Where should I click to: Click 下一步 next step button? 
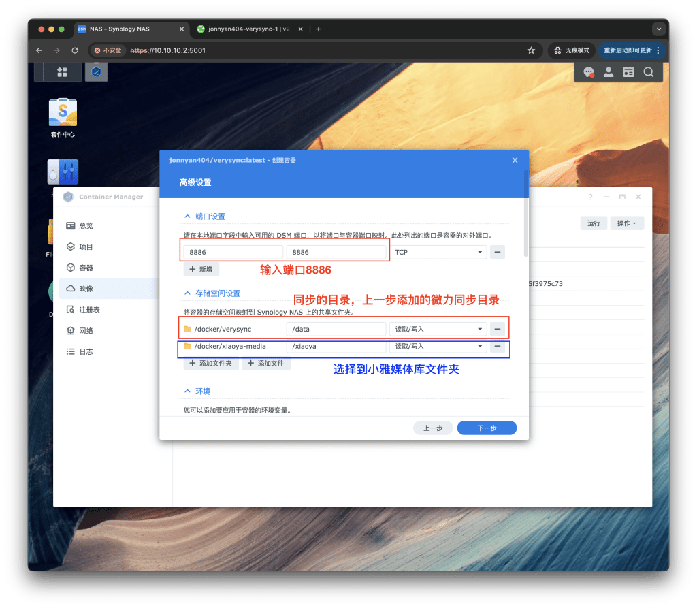point(487,428)
